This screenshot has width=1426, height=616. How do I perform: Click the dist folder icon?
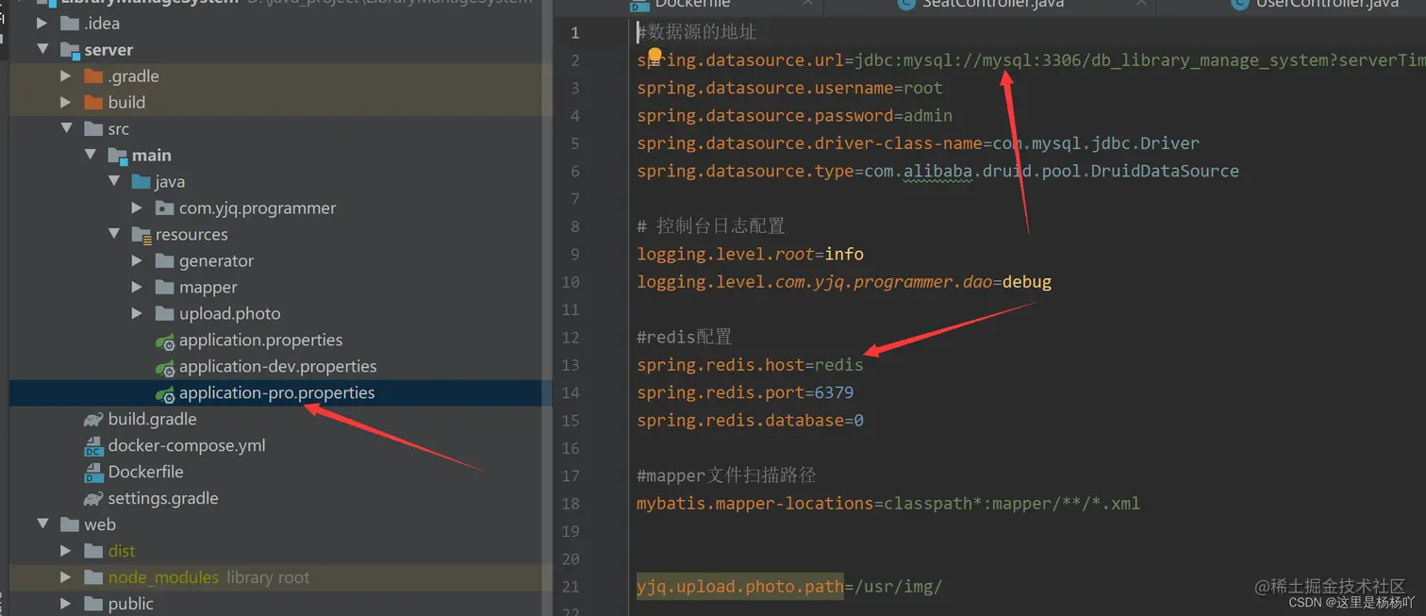93,551
